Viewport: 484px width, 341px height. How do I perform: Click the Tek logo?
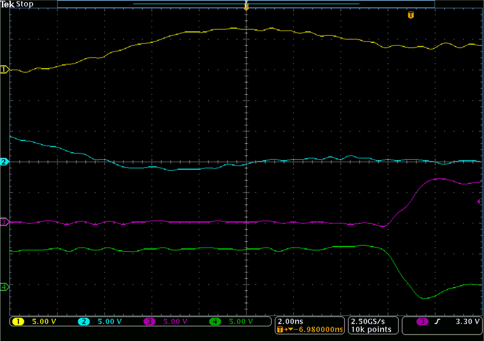(x=8, y=4)
